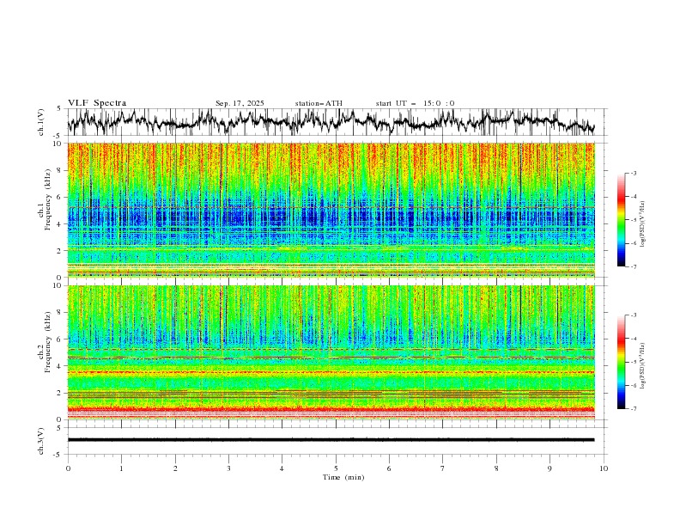Click the upper log(PSD)(V²/Hz) colorbar label

pos(642,224)
